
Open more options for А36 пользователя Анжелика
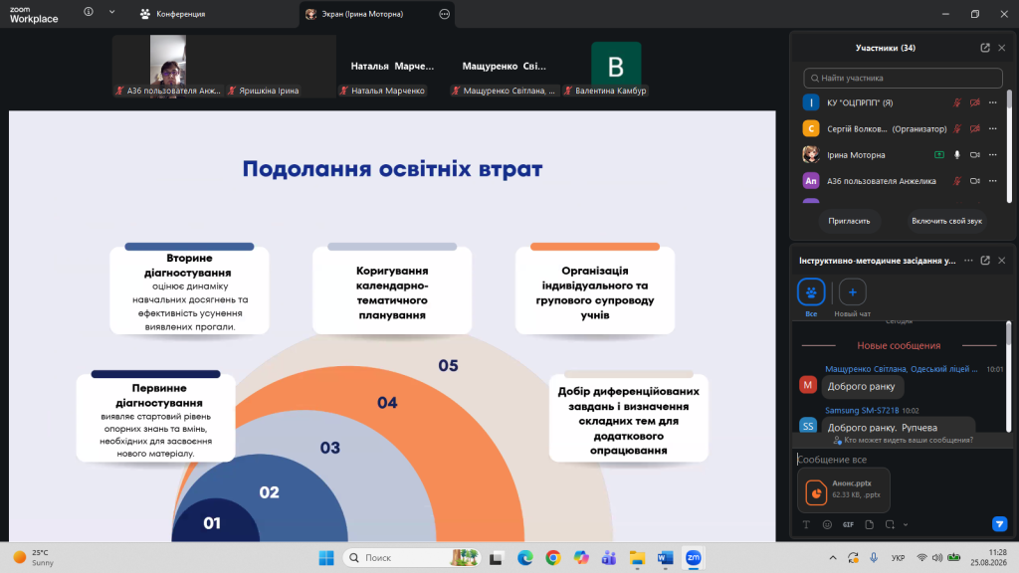(x=992, y=181)
